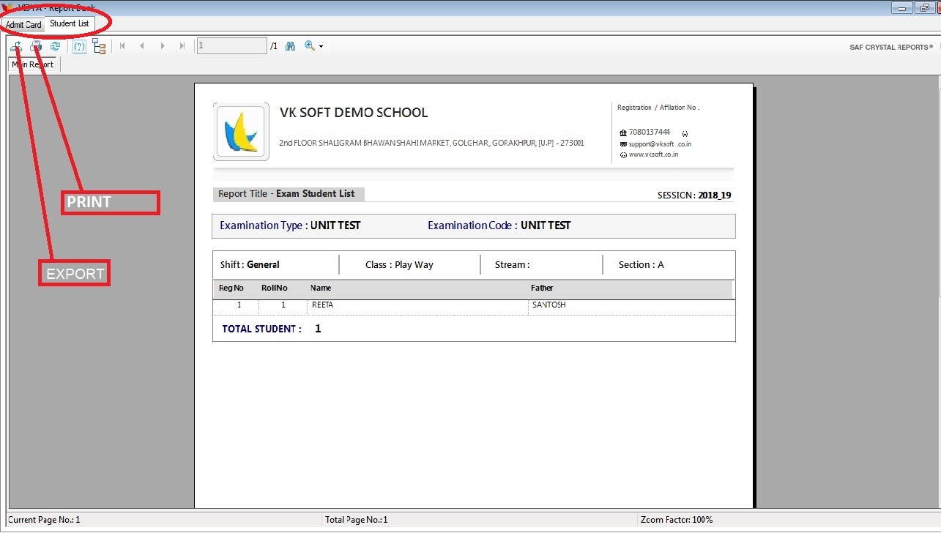This screenshot has height=533, width=941.
Task: Click Examination Code UNIT TEST text
Action: (x=499, y=225)
